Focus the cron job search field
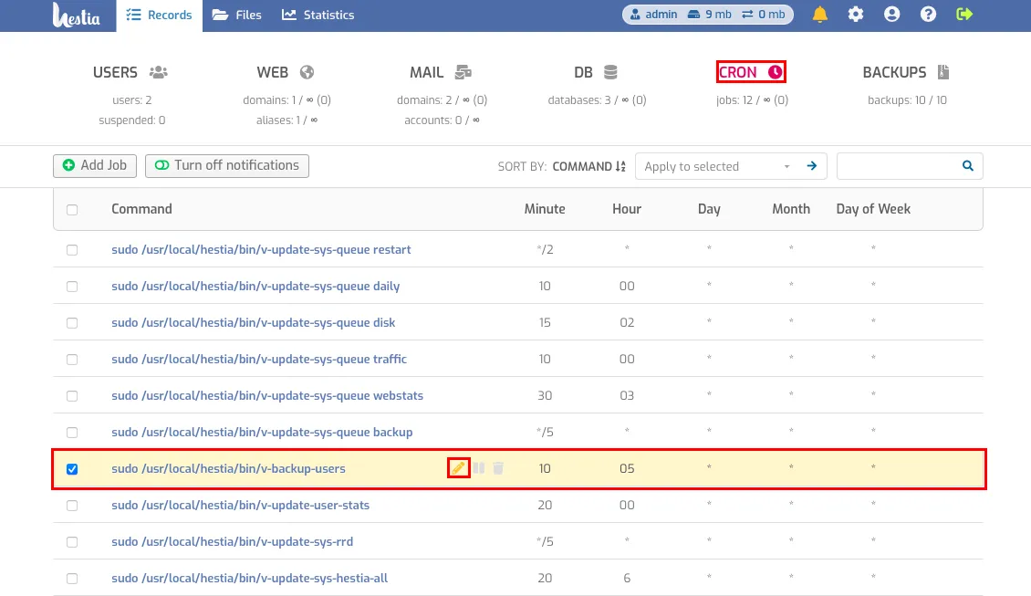Image resolution: width=1031 pixels, height=596 pixels. 898,166
